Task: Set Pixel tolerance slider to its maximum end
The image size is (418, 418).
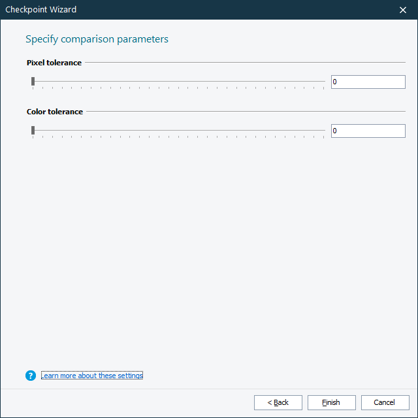Action: point(324,82)
